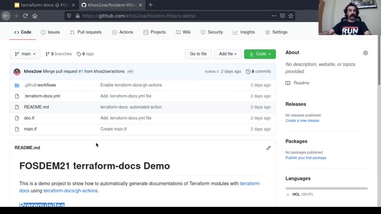The width and height of the screenshot is (381, 214).
Task: Expand the Add file dropdown
Action: coord(227,54)
